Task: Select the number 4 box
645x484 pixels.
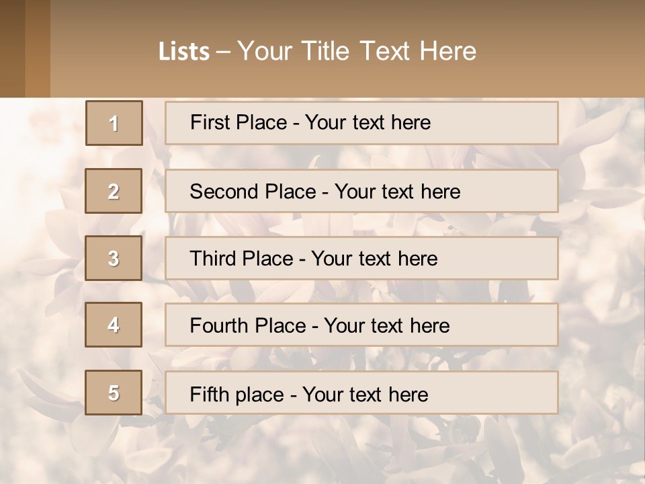Action: click(114, 325)
